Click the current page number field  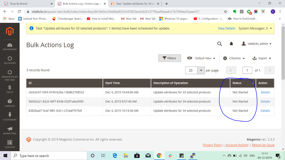pos(247,70)
